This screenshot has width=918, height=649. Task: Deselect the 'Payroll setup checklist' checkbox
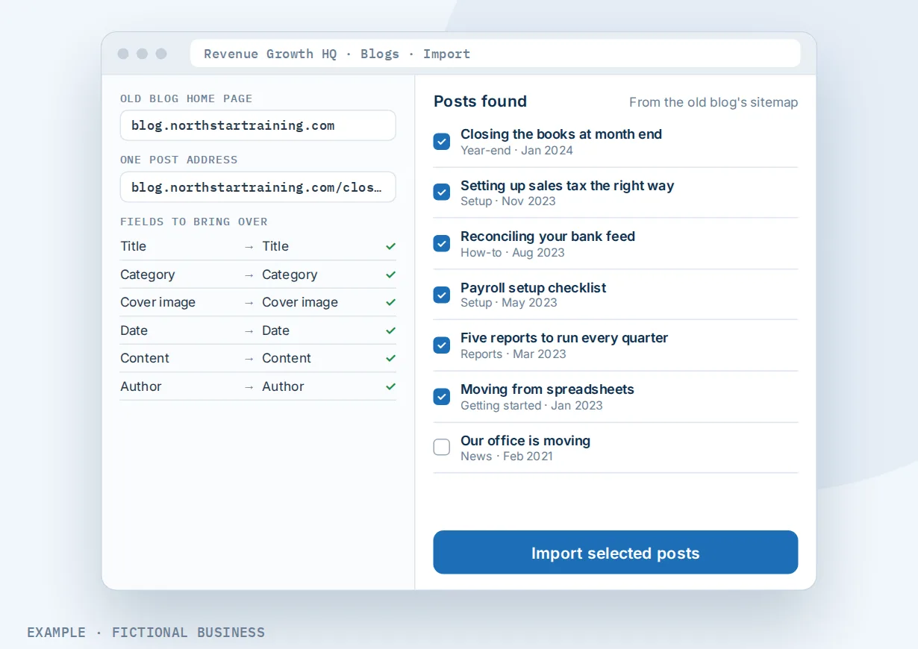442,295
